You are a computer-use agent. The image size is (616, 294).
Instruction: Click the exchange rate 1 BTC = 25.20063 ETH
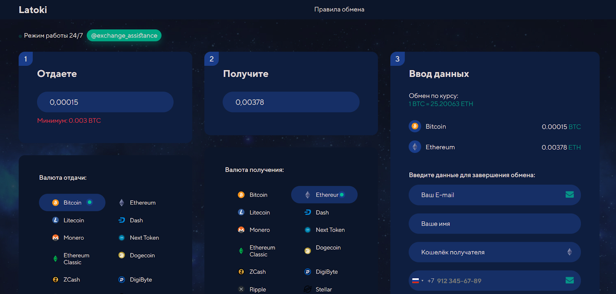[441, 104]
